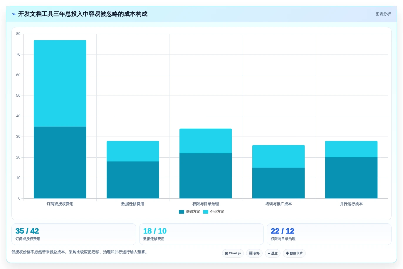Open the 35 / 42 订阅或授权费用 data card

pyautogui.click(x=74, y=234)
